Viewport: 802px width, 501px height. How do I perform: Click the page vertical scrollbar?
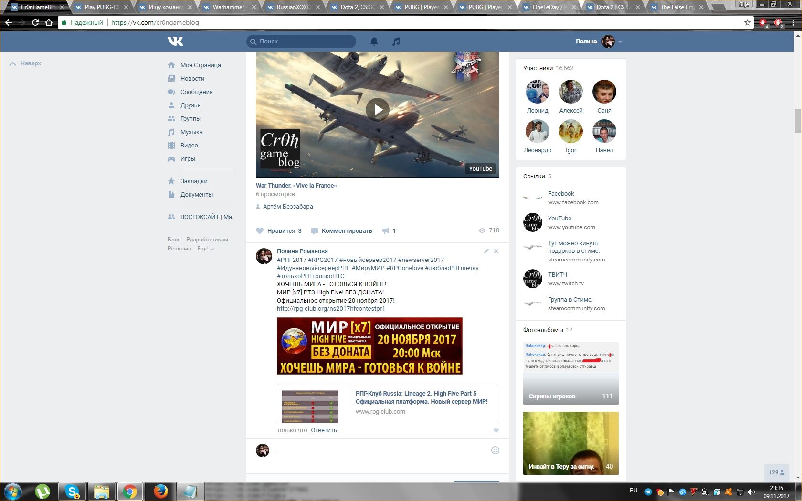click(x=798, y=120)
